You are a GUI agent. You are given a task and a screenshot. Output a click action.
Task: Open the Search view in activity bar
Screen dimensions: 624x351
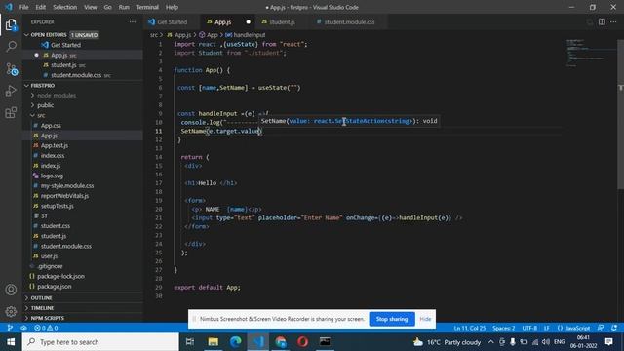[x=11, y=47]
